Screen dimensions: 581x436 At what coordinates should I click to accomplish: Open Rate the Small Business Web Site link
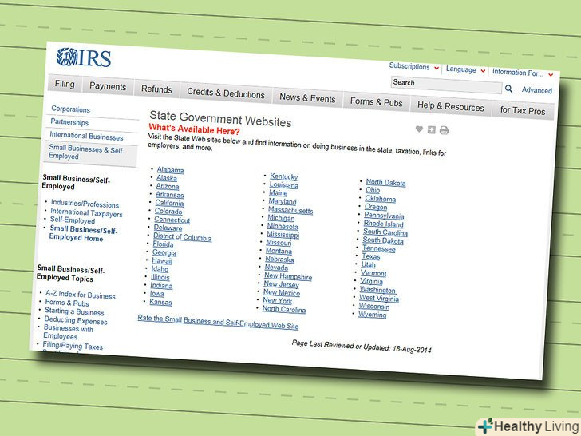pos(218,322)
